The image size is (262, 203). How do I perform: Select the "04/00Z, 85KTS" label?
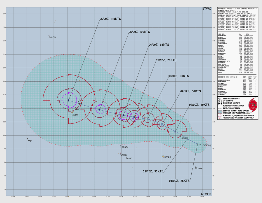[159, 45]
